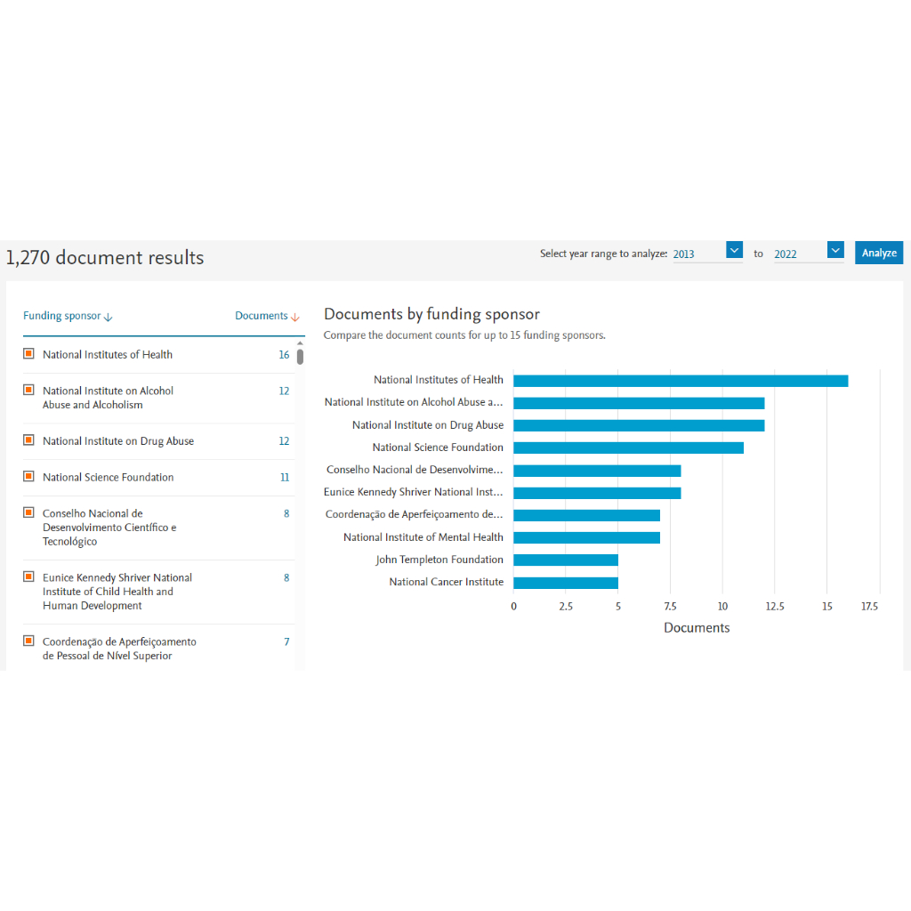This screenshot has height=911, width=911.
Task: Click the John Templeton Foundation chart label
Action: tap(439, 560)
